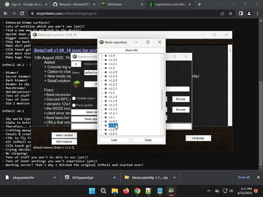Click the browser page vertical scrollbar
263x197 pixels.
261,123
